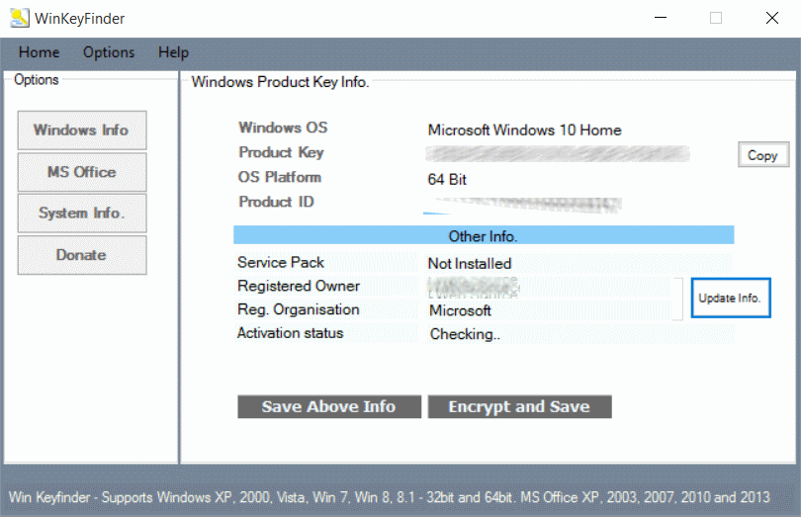Click the blurred Product ID value
801x517 pixels.
(x=522, y=205)
